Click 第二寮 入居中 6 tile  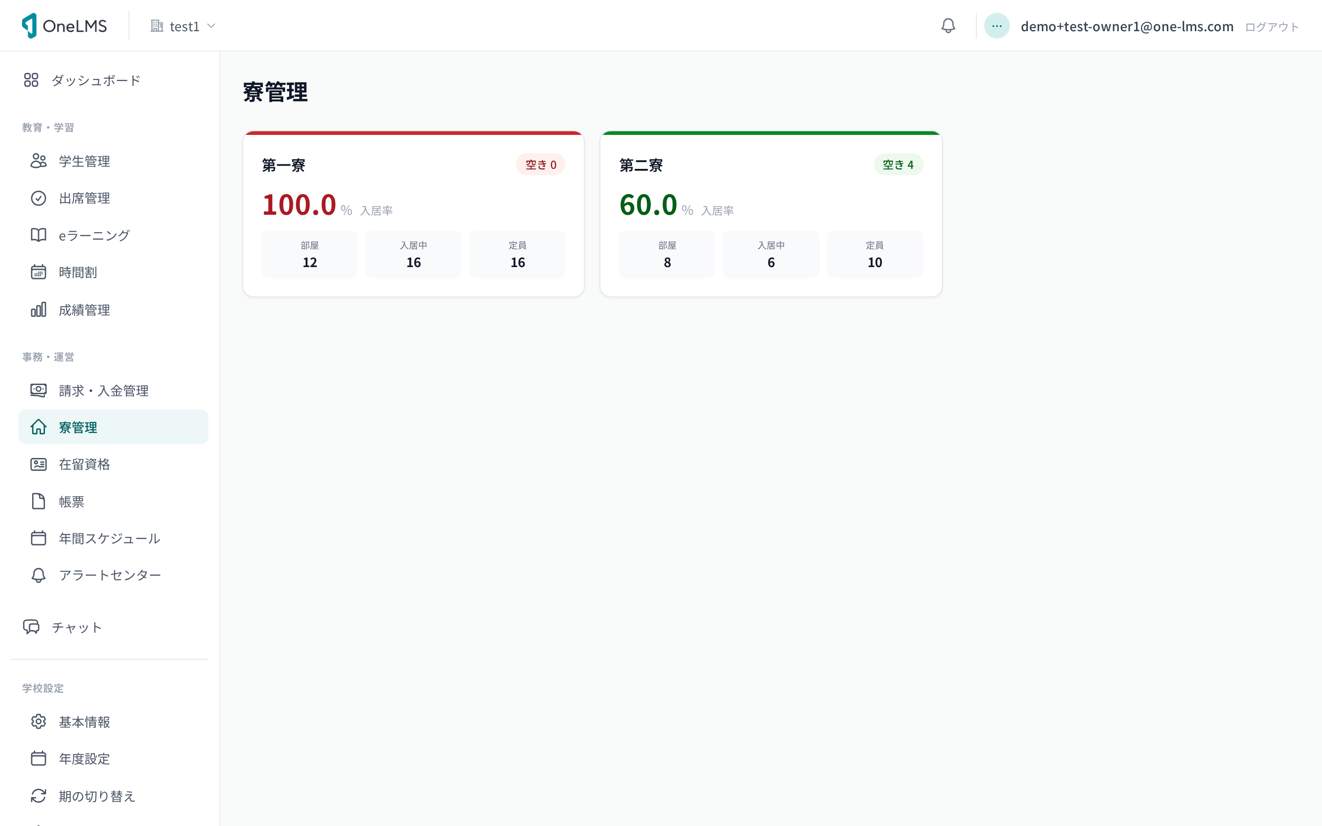[771, 254]
